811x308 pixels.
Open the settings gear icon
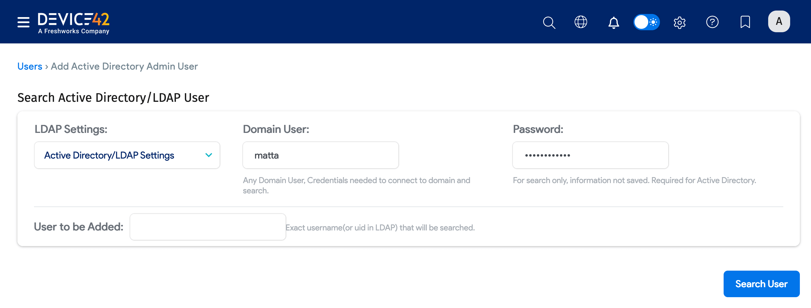tap(680, 22)
